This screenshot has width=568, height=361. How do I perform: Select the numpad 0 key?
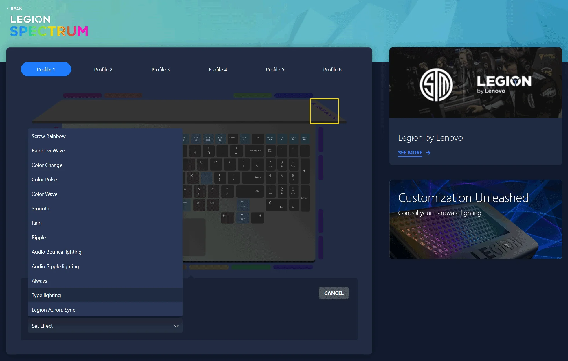point(276,205)
